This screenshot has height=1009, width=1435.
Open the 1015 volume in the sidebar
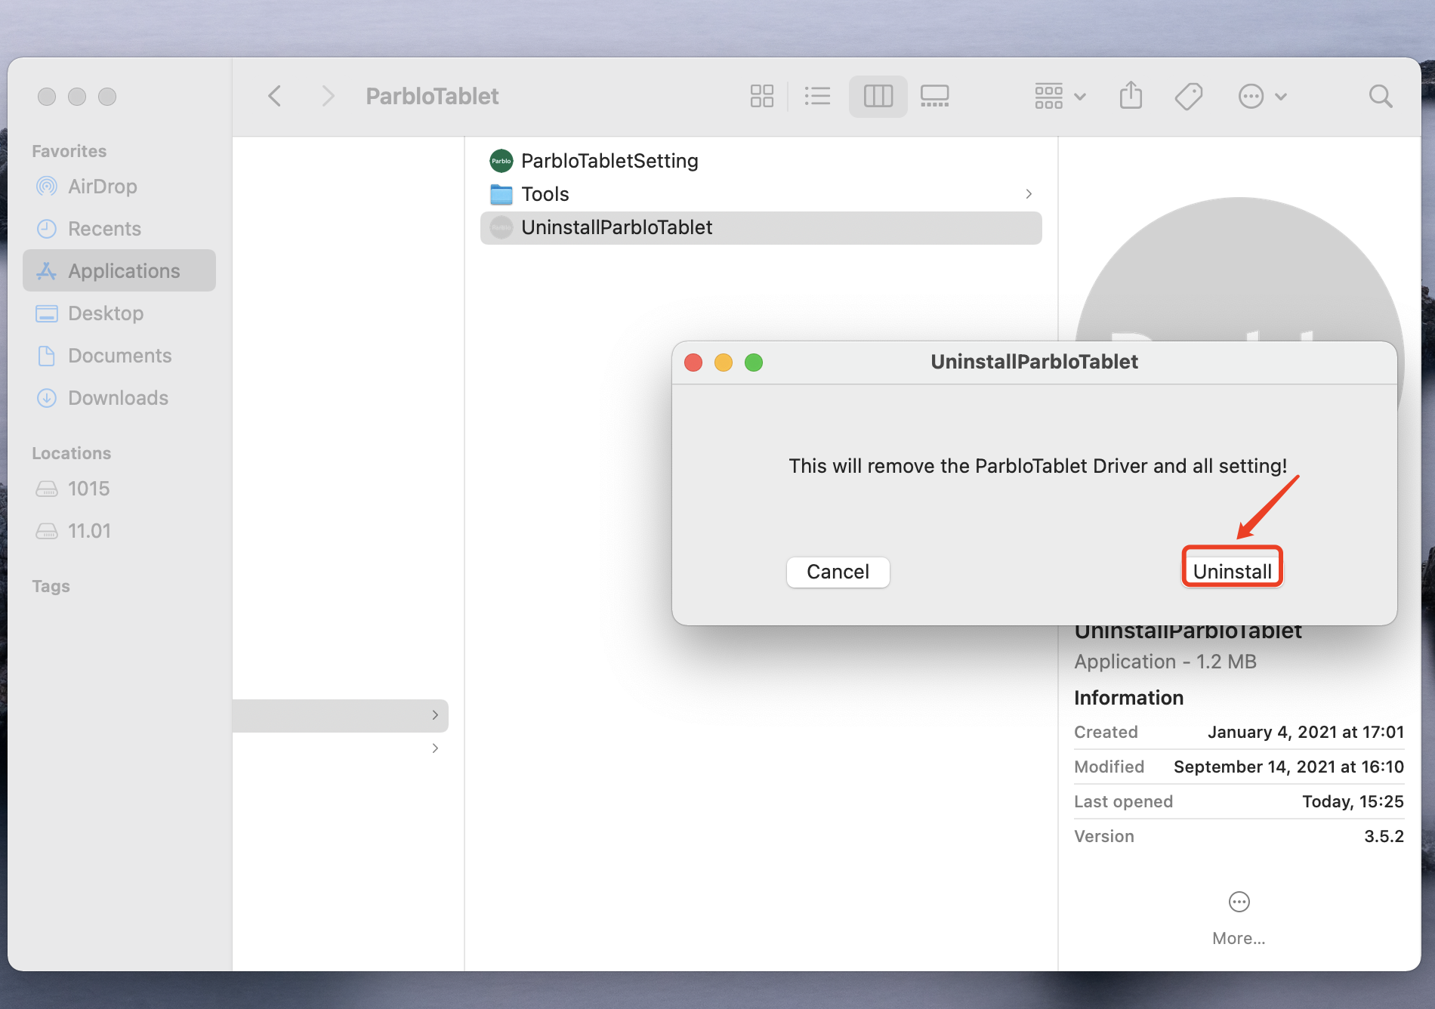pyautogui.click(x=119, y=489)
